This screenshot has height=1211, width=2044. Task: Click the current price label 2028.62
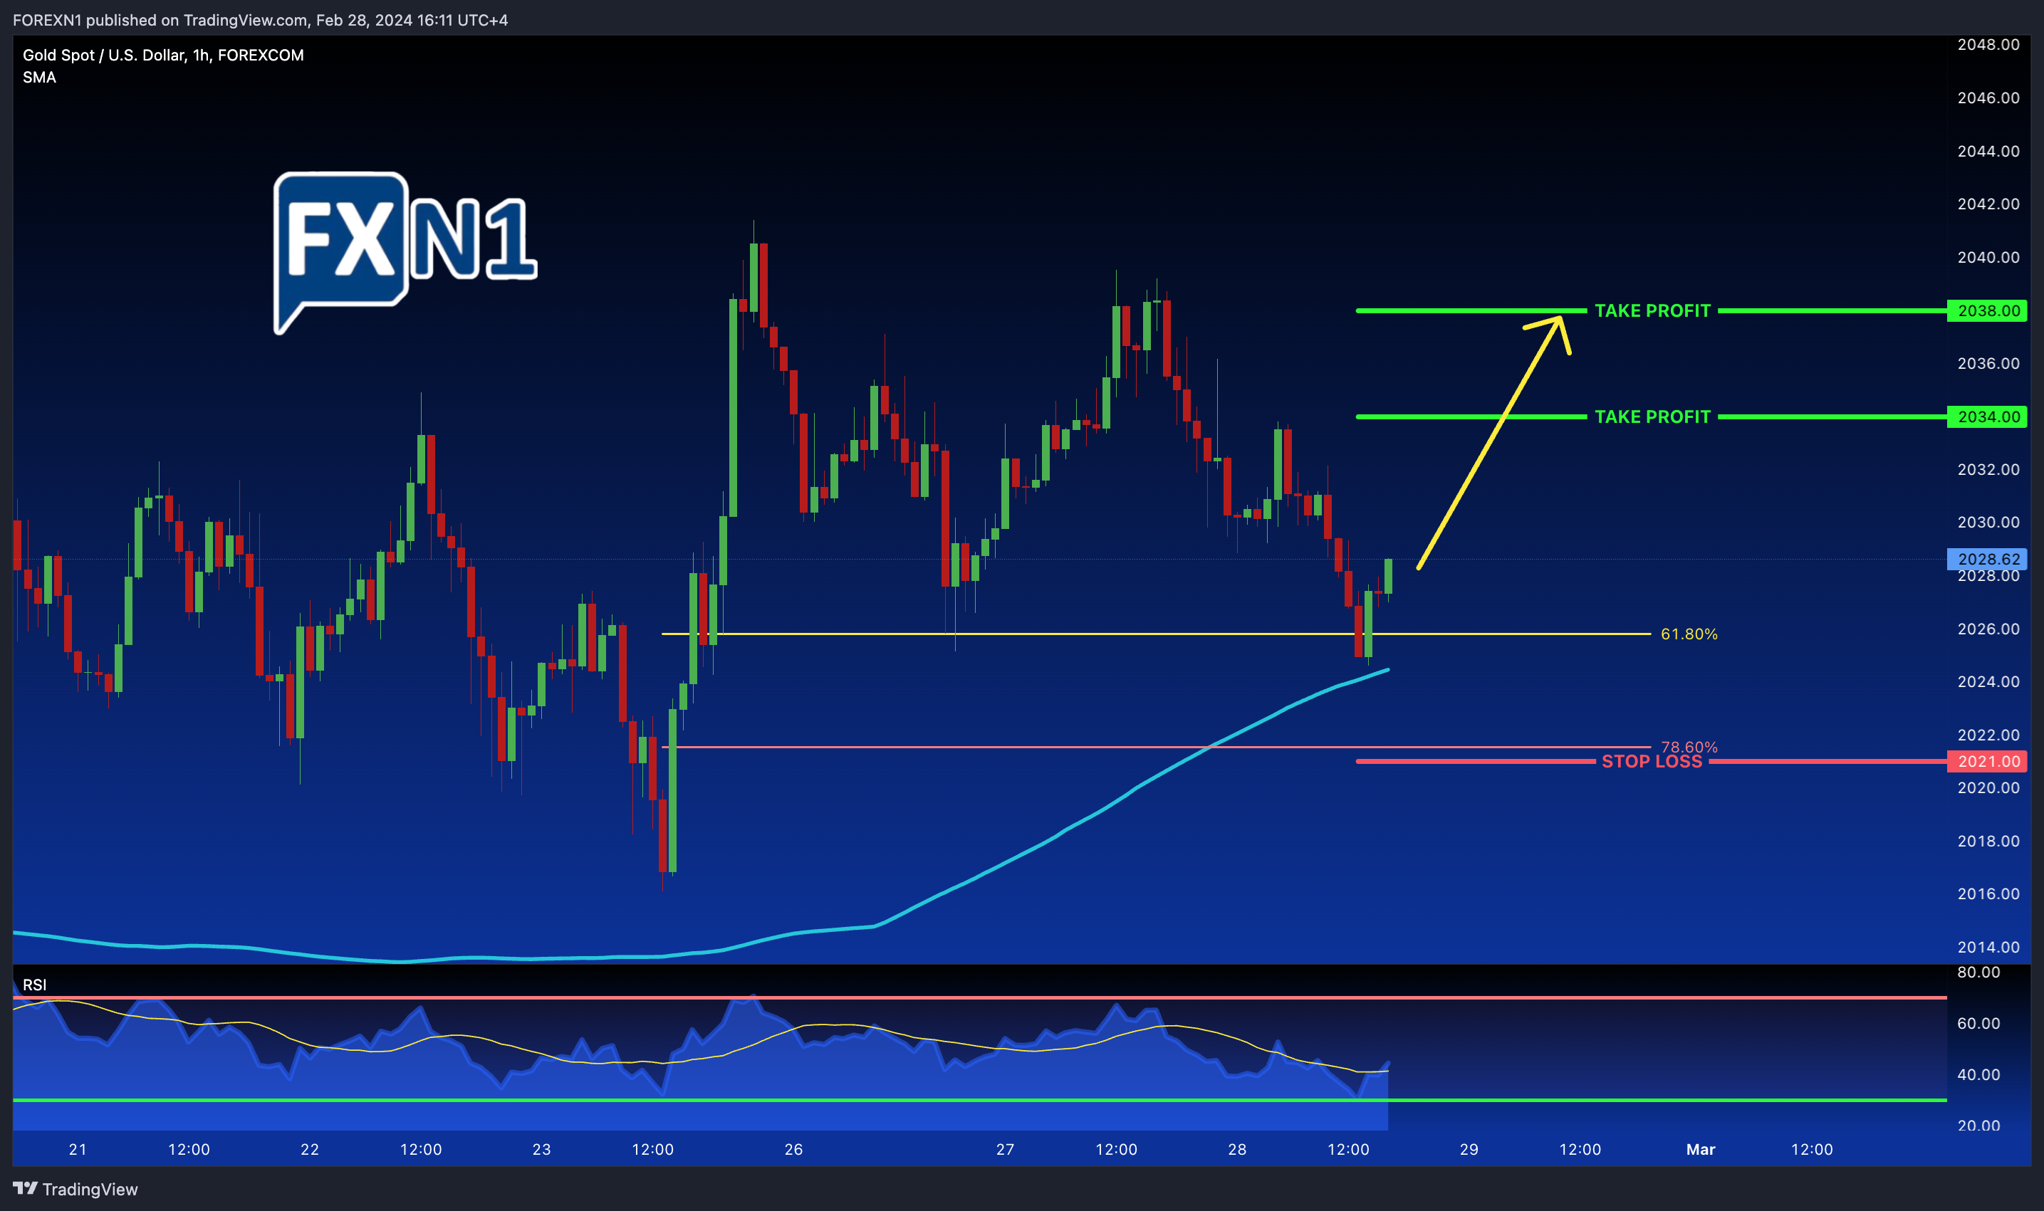(1987, 559)
